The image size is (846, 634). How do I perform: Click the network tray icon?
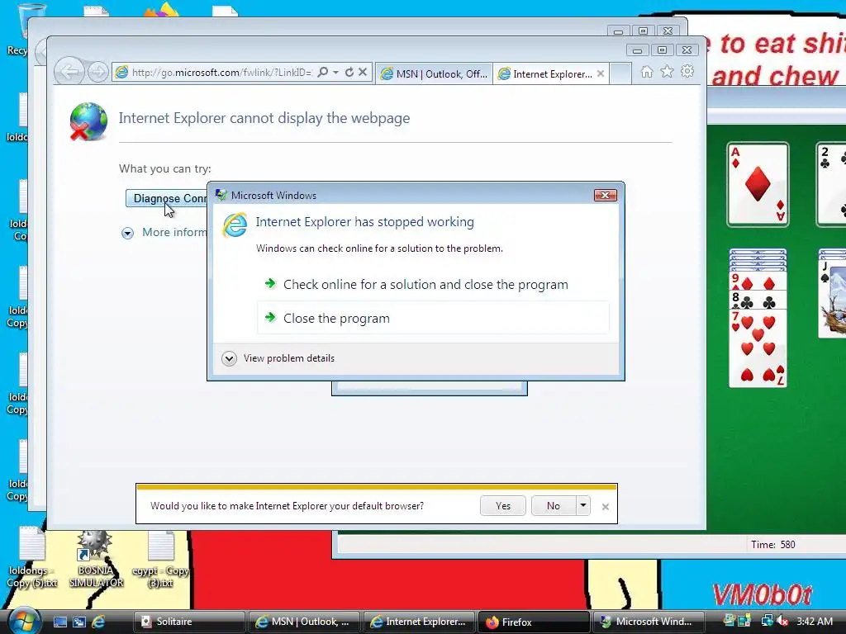tap(767, 622)
